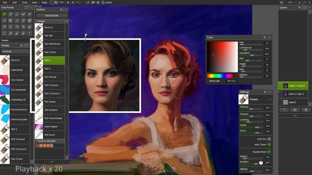Viewport: 312px width, 175px height.
Task: Click the Pressure slider in Settings
Action: 252,109
